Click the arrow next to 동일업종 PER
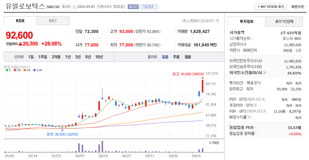Image resolution: width=309 pixels, height=160 pixels. click(x=255, y=128)
